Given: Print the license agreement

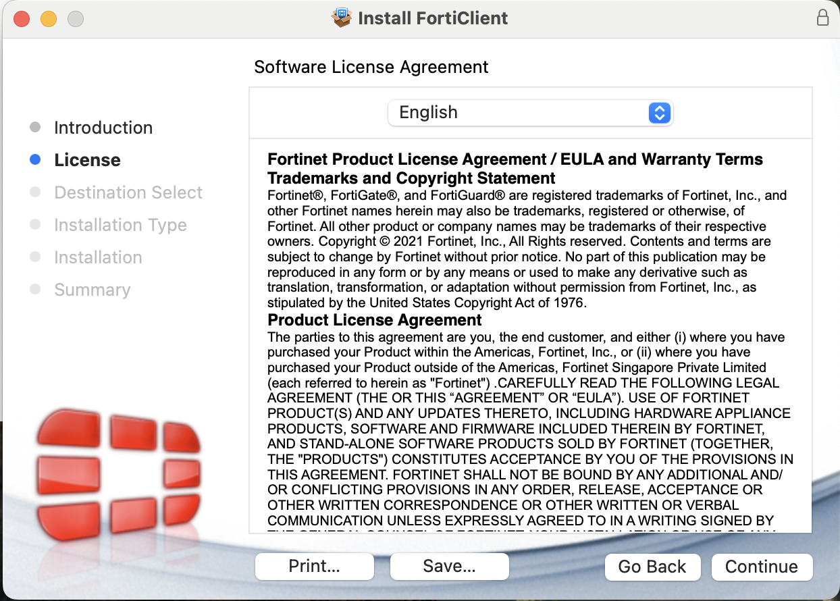Looking at the screenshot, I should click(314, 567).
